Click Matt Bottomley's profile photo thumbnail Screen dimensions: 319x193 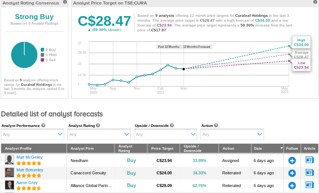9,172
